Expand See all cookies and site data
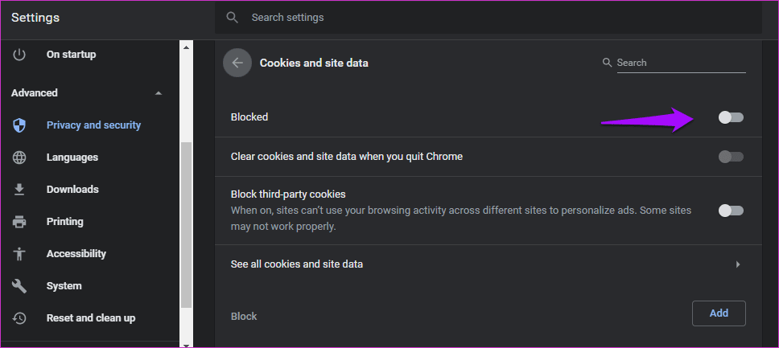This screenshot has width=779, height=348. pyautogui.click(x=737, y=264)
